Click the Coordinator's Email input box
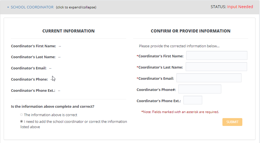Image resolution: width=260 pixels, height=143 pixels. 209,78
